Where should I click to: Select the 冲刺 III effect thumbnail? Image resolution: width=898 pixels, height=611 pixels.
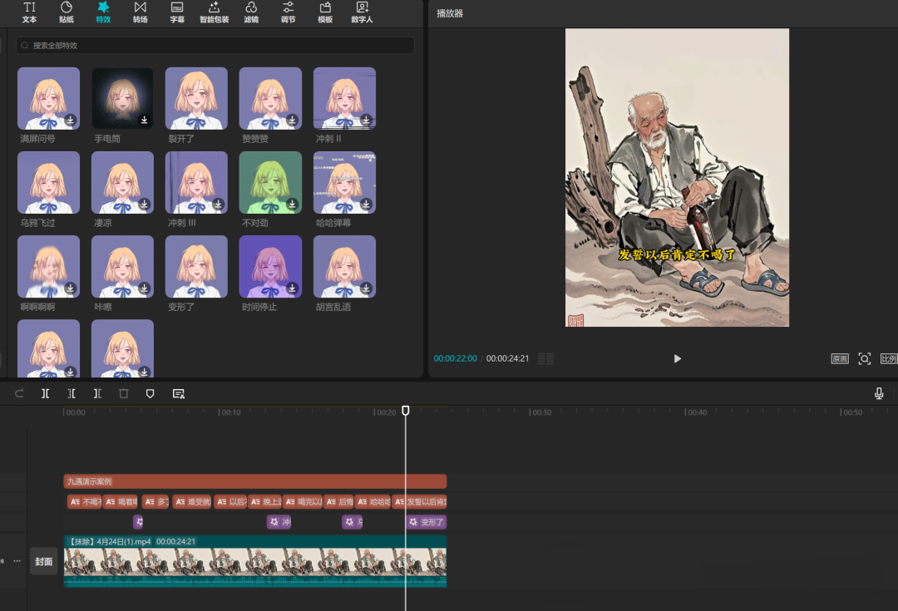click(196, 183)
